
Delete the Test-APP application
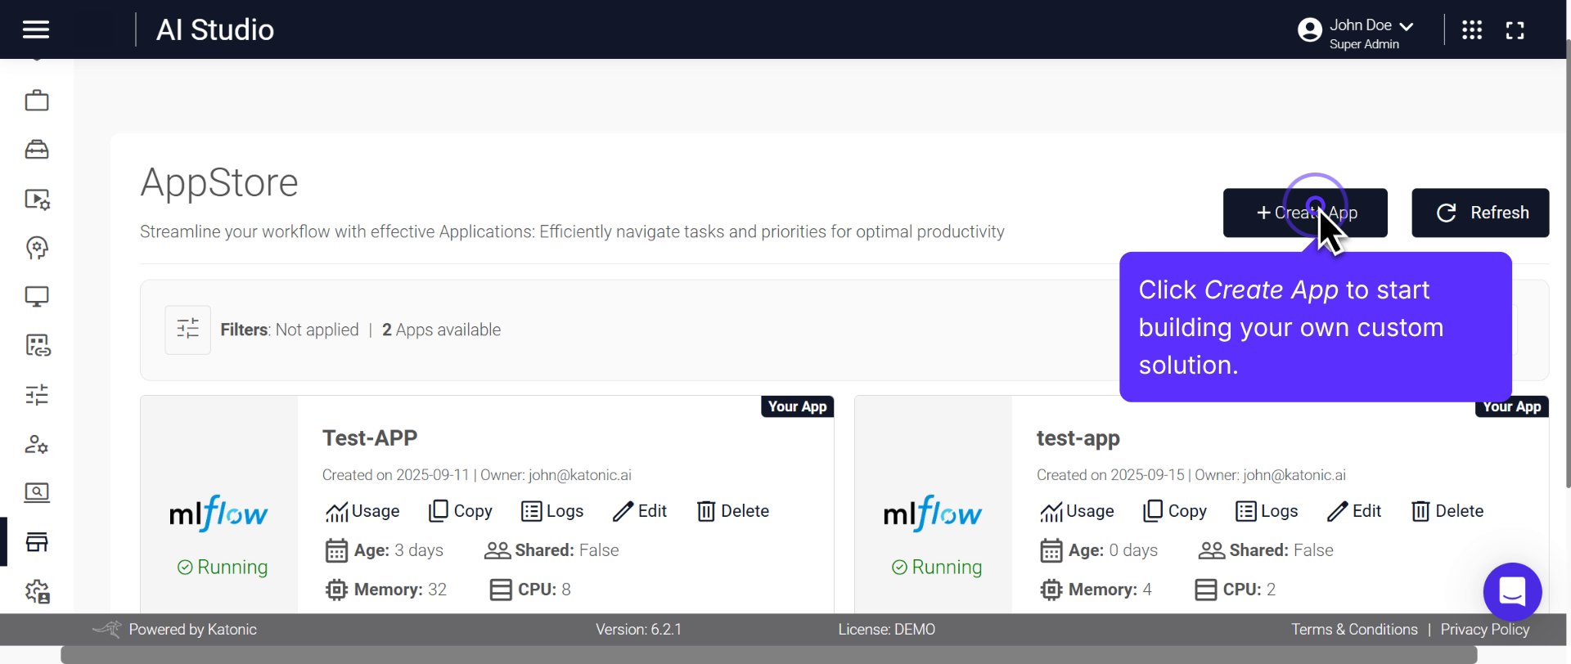[733, 511]
